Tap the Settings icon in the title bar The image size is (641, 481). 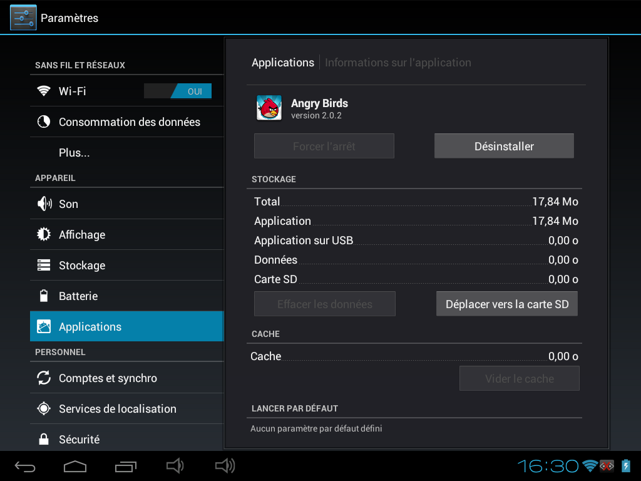(23, 18)
